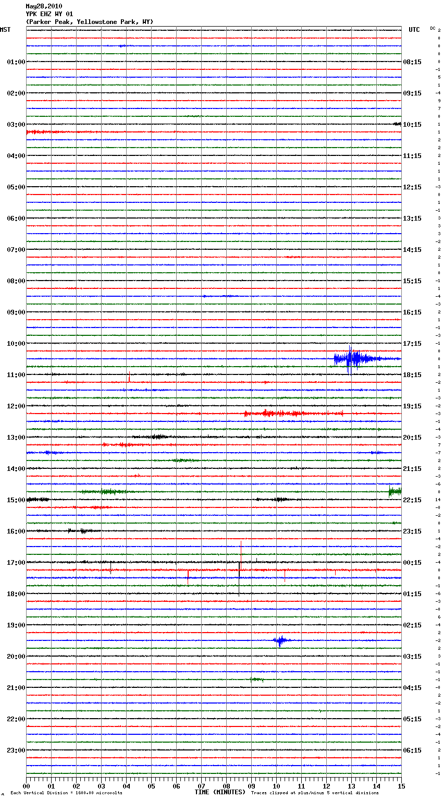Select the 23:00 MST time label
The image size is (443, 800).
click(16, 750)
